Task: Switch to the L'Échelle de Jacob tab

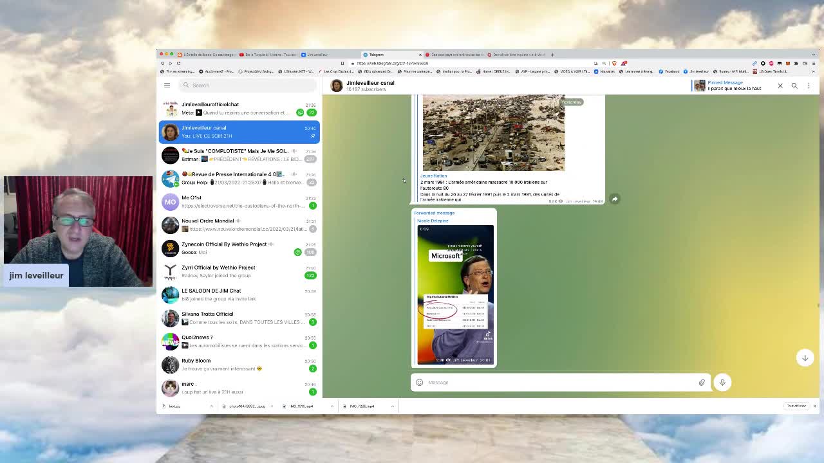Action: 206,55
